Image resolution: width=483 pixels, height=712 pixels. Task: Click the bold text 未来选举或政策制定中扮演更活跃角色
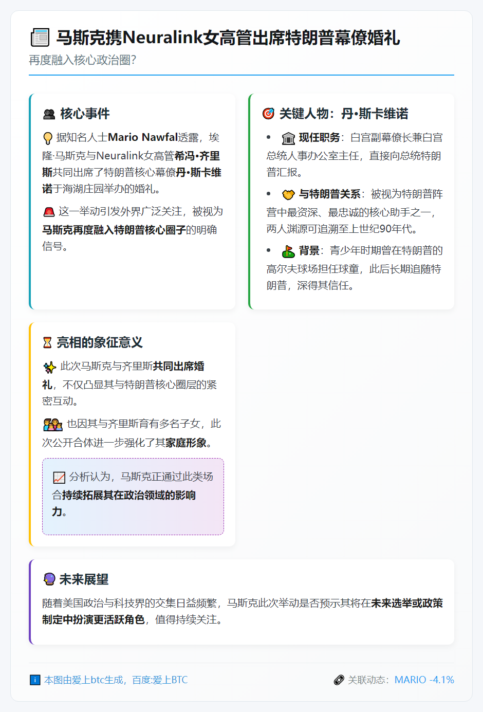coord(243,611)
